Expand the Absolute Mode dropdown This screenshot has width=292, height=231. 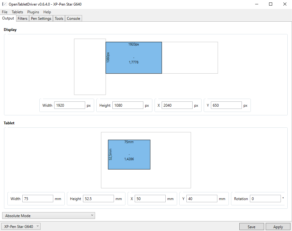[x=49, y=216]
